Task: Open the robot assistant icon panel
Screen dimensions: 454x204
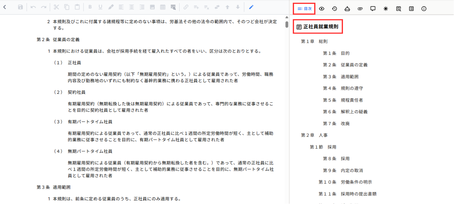Action: pyautogui.click(x=347, y=9)
